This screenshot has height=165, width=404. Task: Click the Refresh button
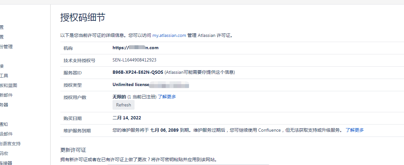tap(123, 105)
